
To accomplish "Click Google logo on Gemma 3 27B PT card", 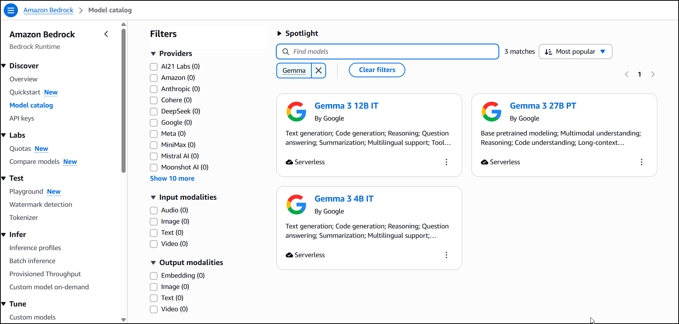I will tap(492, 112).
